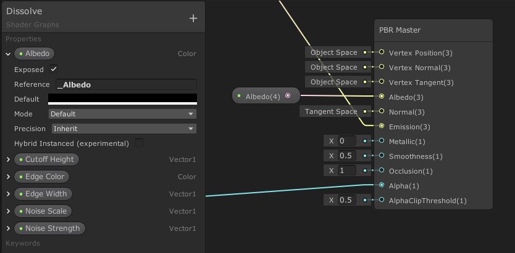
Task: Click the Alpha(1) input port
Action: (382, 185)
